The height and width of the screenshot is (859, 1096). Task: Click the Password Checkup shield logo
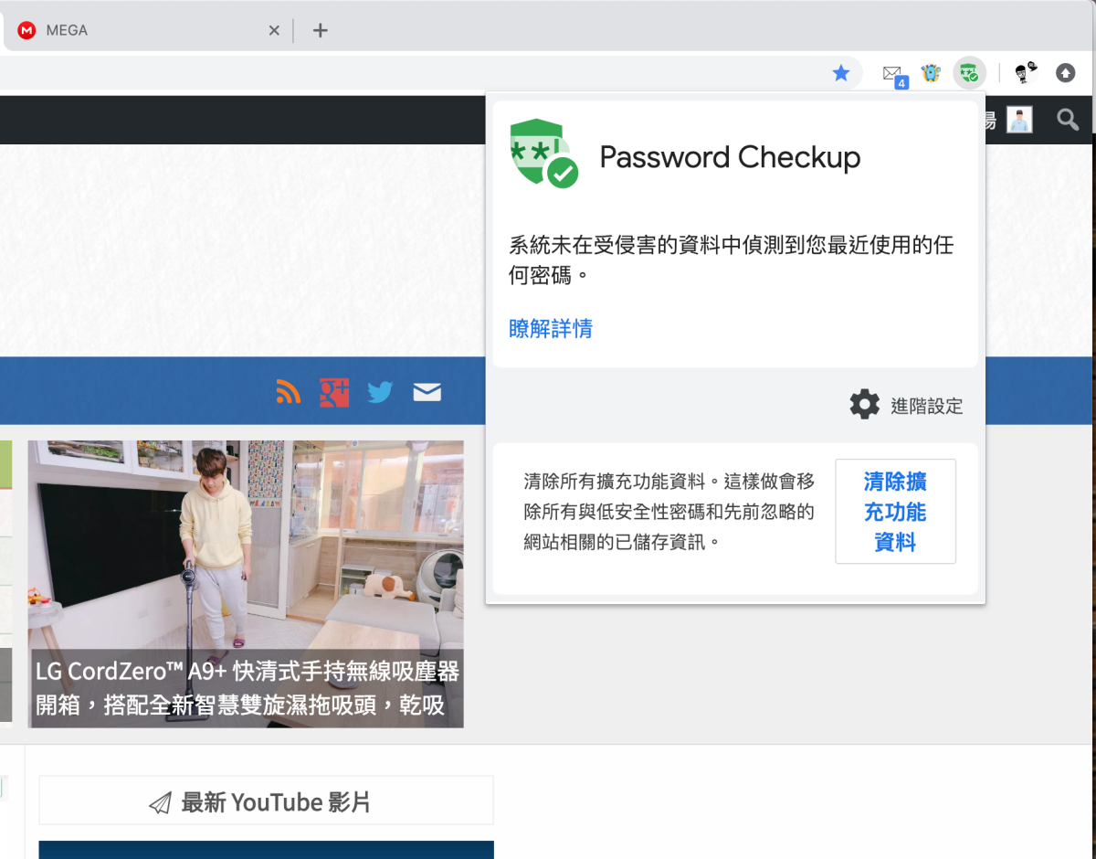tap(543, 154)
